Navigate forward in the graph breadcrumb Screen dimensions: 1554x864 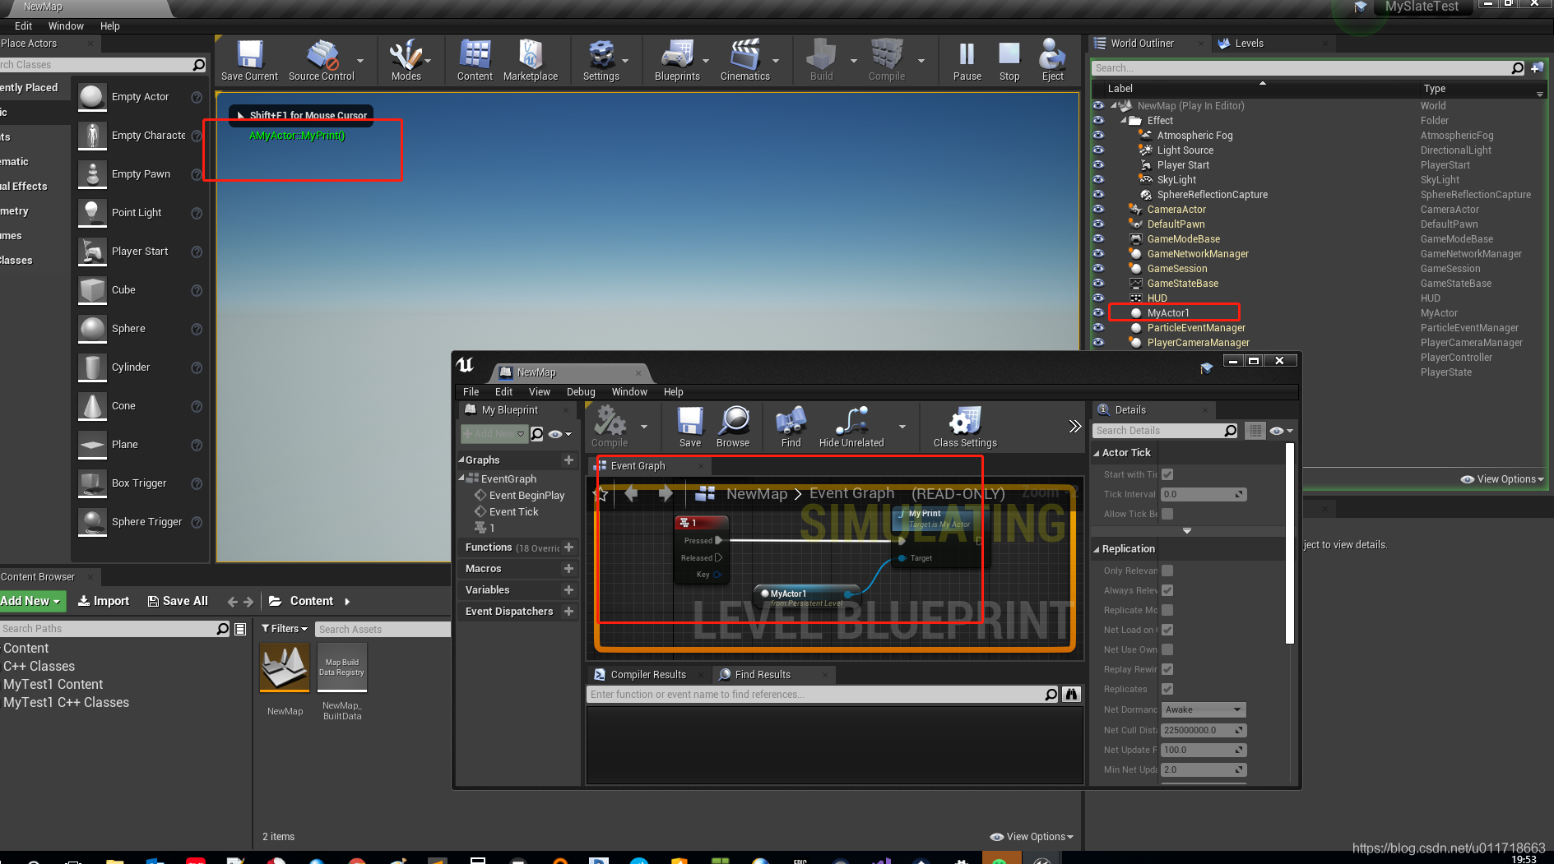point(665,493)
